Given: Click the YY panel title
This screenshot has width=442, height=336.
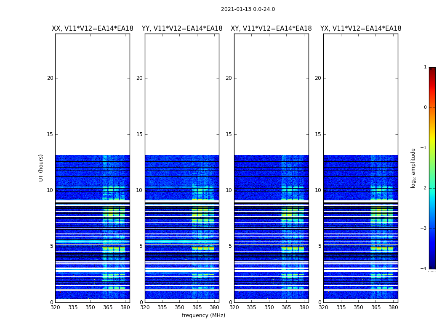Looking at the screenshot, I should [x=182, y=29].
